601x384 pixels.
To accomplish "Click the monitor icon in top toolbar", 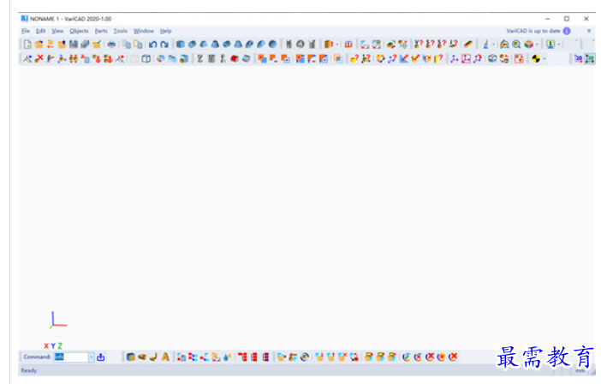I will point(550,45).
